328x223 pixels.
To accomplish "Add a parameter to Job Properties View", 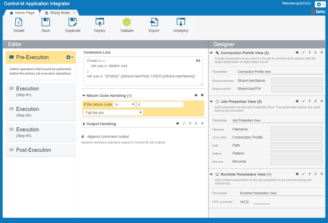I will [297, 101].
